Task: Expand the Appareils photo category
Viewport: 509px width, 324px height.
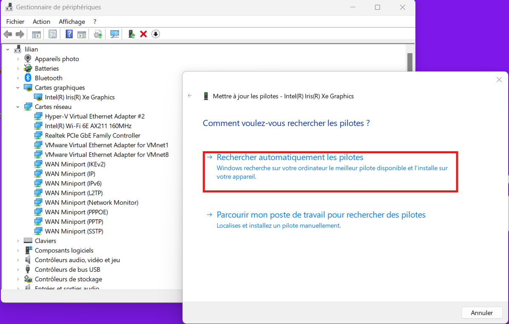Action: coord(18,59)
